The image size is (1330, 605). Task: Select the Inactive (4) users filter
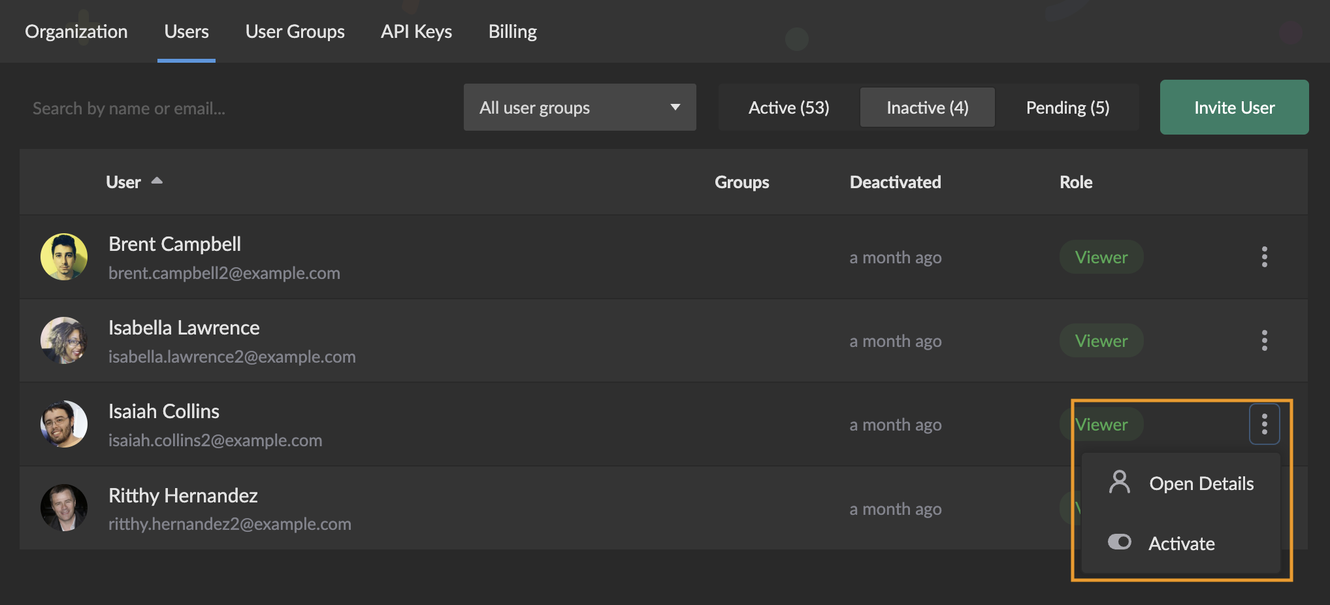(927, 108)
